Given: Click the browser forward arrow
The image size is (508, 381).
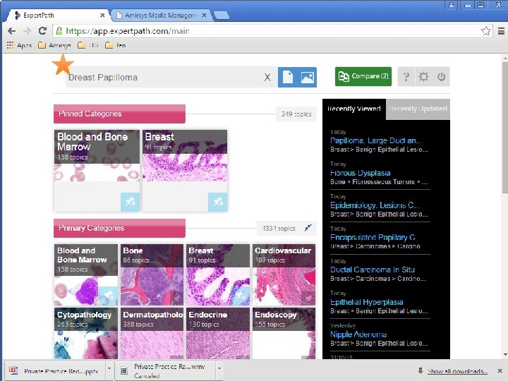Looking at the screenshot, I should [x=28, y=31].
